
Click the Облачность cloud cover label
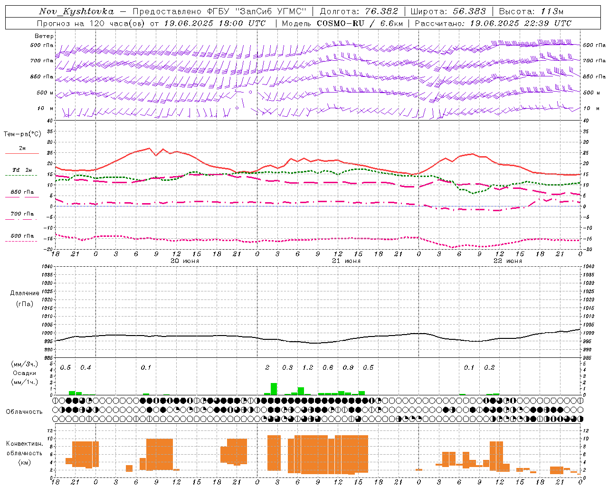[x=24, y=412]
